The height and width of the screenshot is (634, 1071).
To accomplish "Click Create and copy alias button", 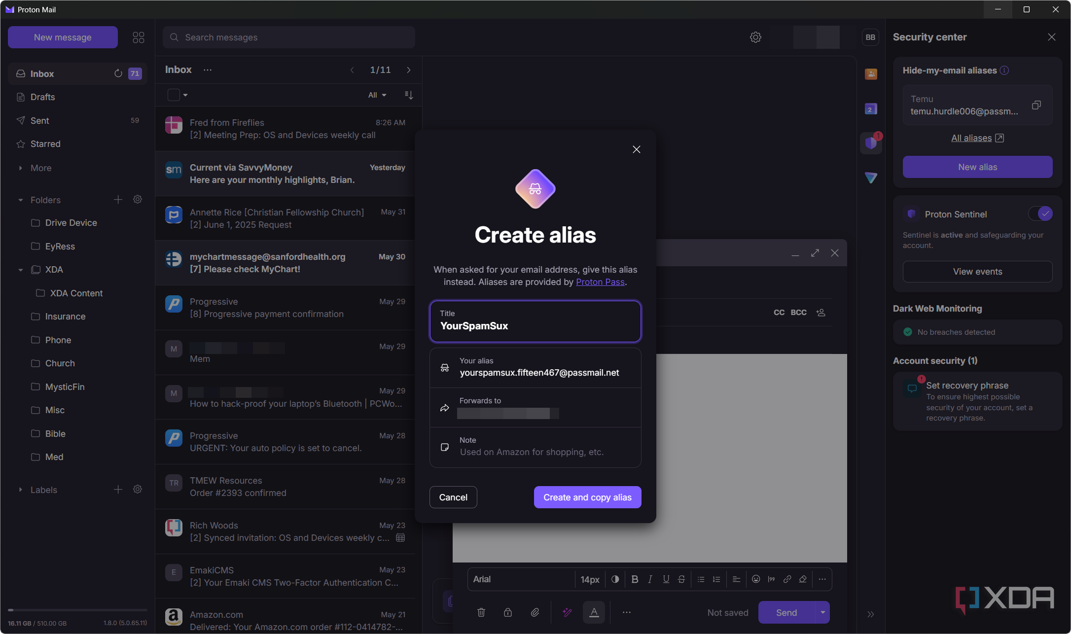I will click(x=587, y=497).
